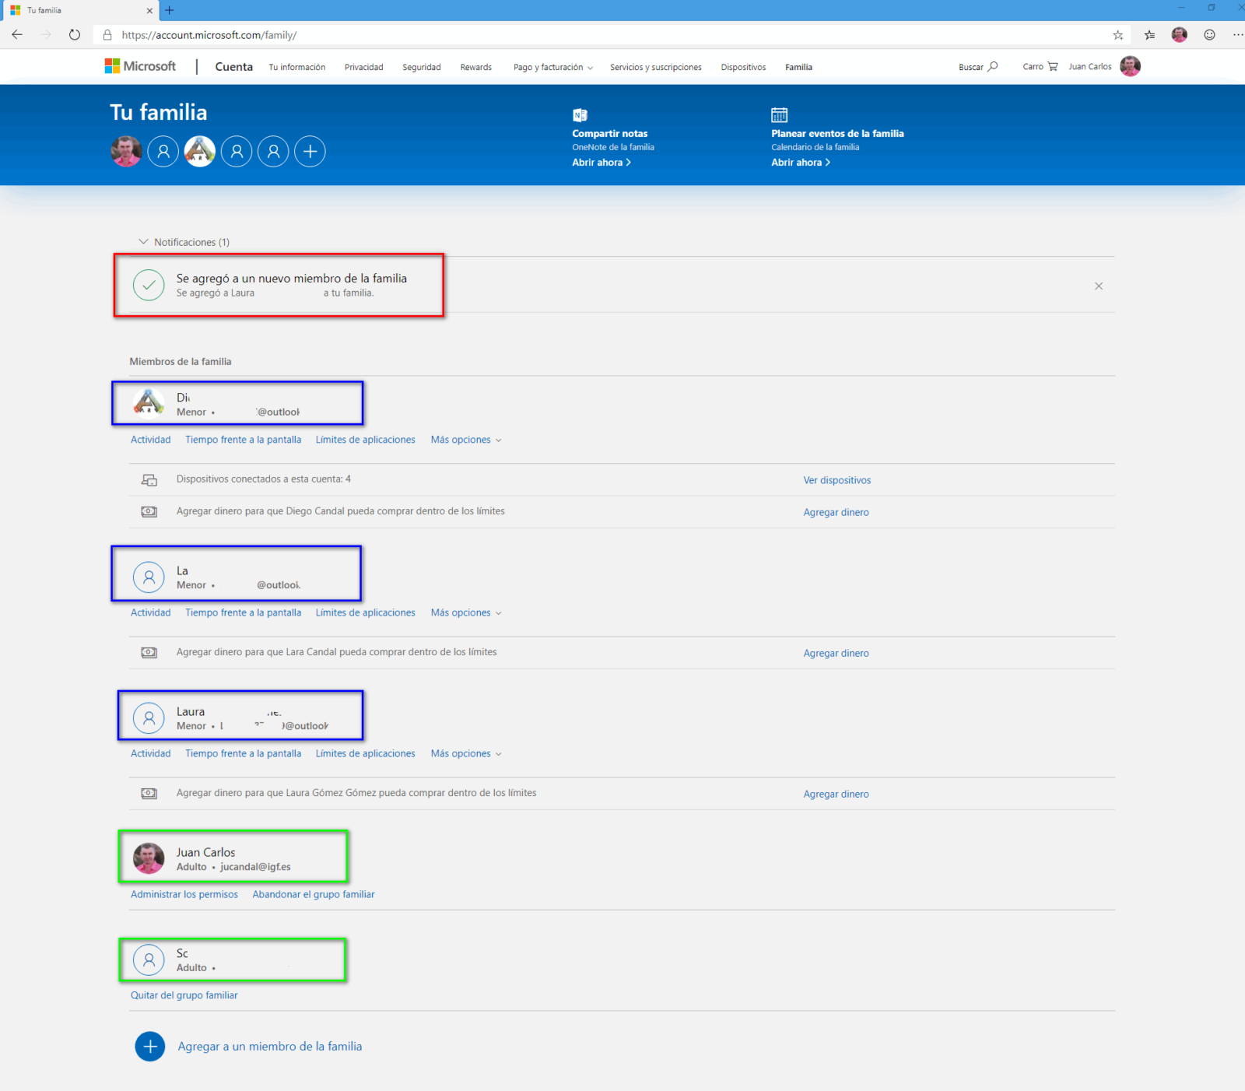Go to the Dispositivos tab
The height and width of the screenshot is (1091, 1245).
[x=742, y=68]
